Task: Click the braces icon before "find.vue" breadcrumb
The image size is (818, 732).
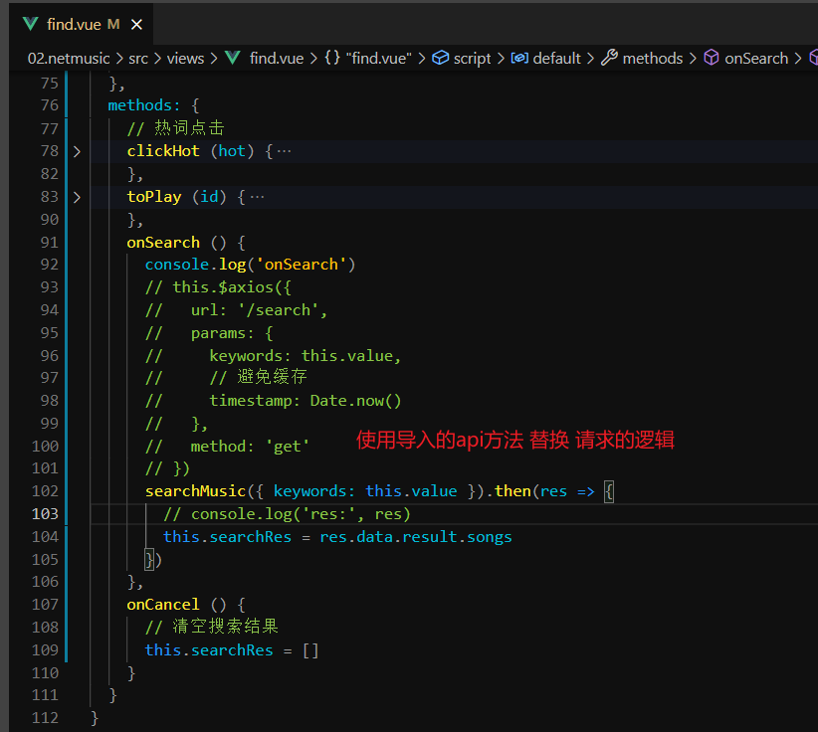Action: pyautogui.click(x=332, y=58)
